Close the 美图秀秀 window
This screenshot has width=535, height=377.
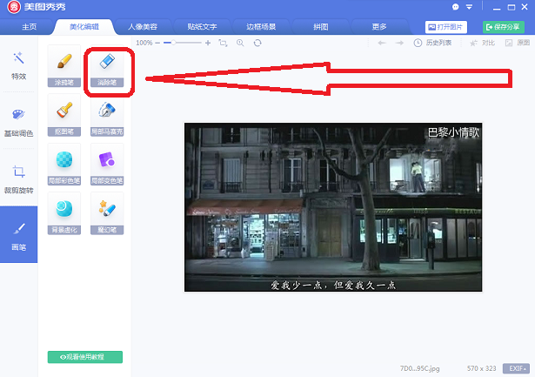(525, 7)
